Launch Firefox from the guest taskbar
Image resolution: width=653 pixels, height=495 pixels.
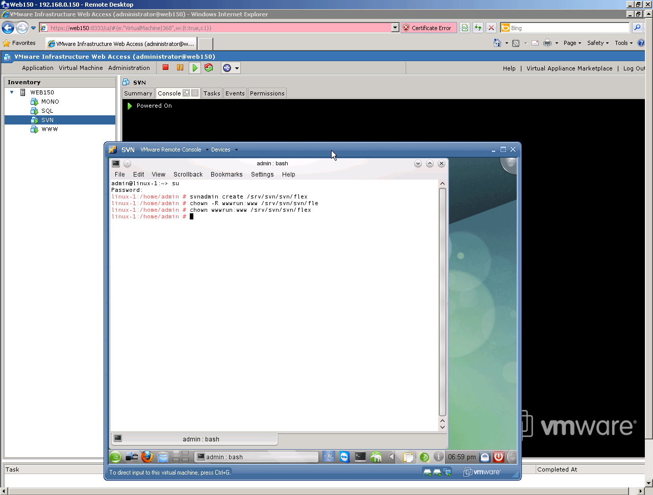point(147,457)
